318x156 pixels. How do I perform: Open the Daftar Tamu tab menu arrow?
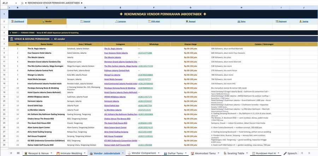185,153
